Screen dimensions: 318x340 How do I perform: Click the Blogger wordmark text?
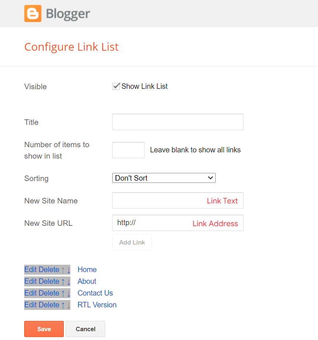(x=68, y=14)
